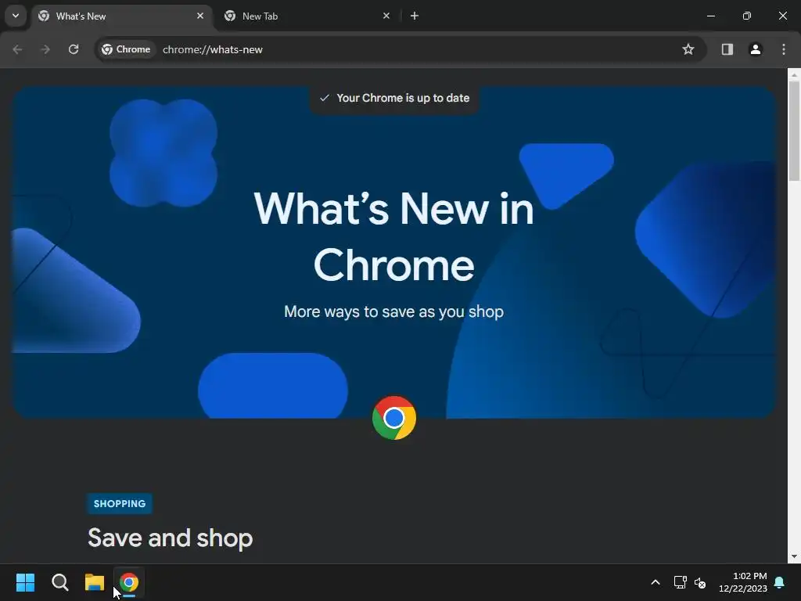Show hidden system tray icons
Viewport: 801px width, 601px height.
pos(656,582)
